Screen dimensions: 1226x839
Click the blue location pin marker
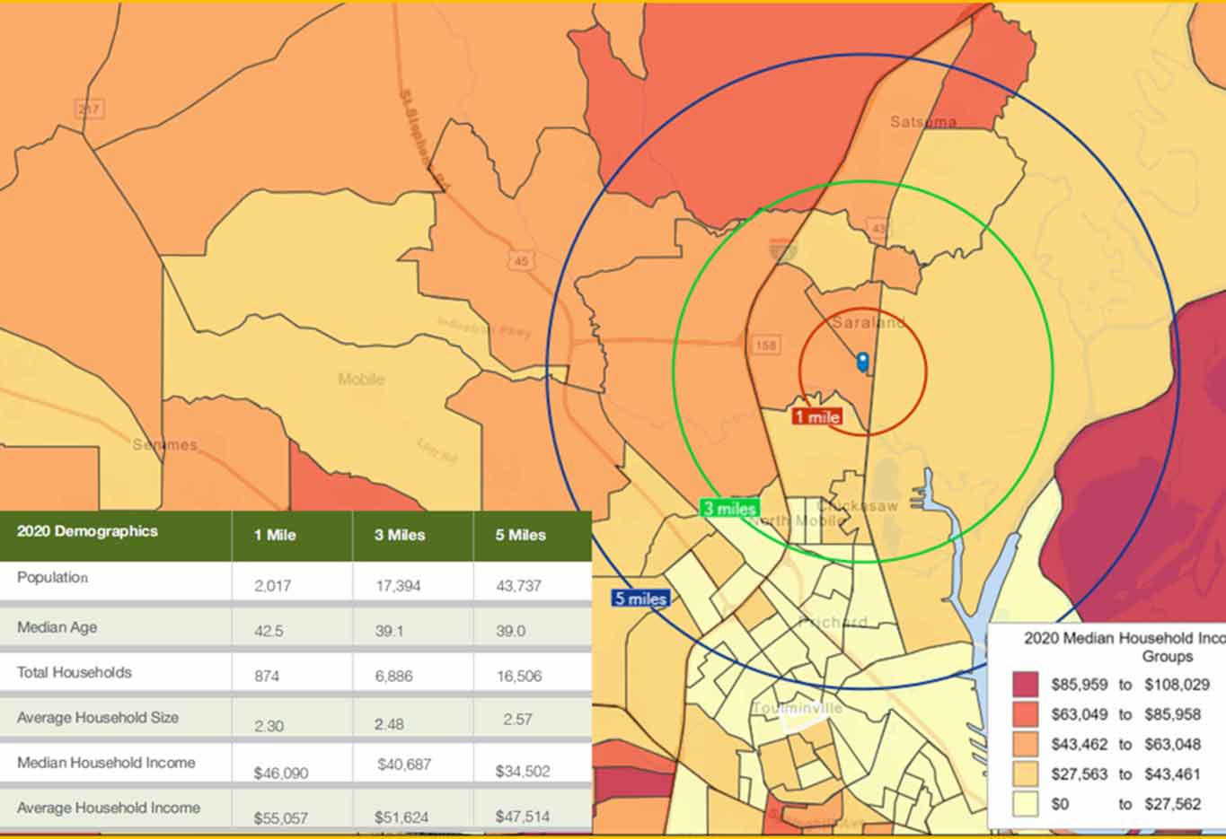click(863, 363)
